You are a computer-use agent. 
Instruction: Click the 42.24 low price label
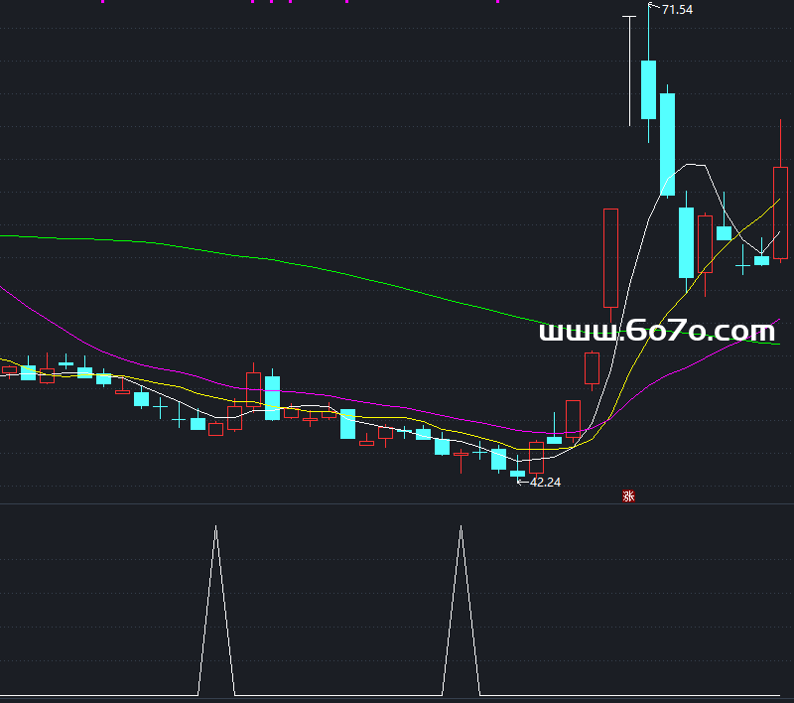[x=545, y=483]
